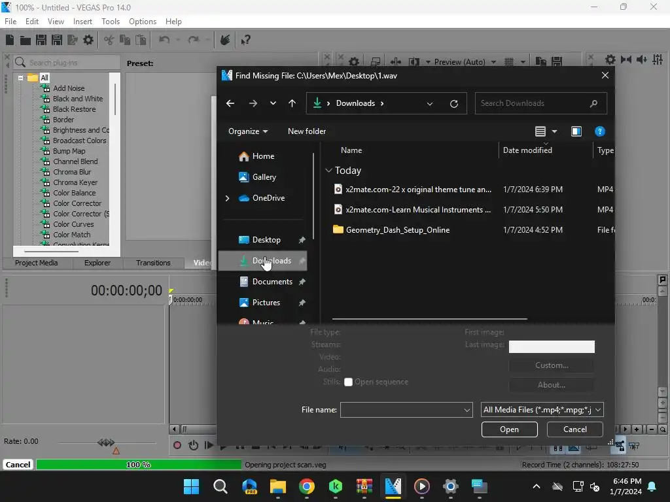
Task: Click the New project icon in toolbar
Action: [10, 40]
